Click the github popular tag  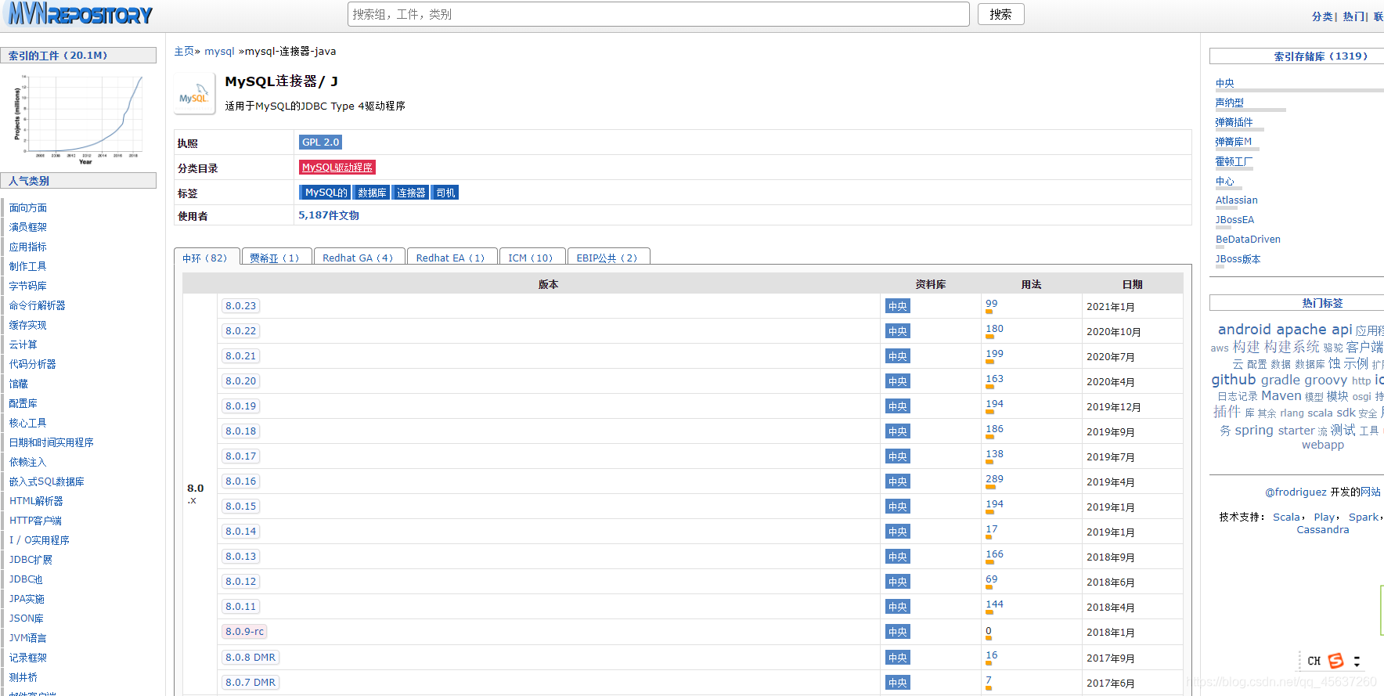pyautogui.click(x=1234, y=380)
